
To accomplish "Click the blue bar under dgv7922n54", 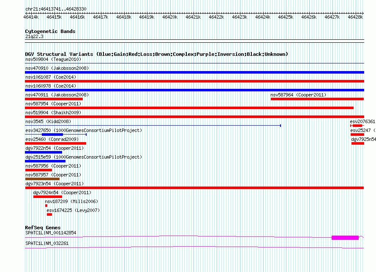I will pos(44,152).
